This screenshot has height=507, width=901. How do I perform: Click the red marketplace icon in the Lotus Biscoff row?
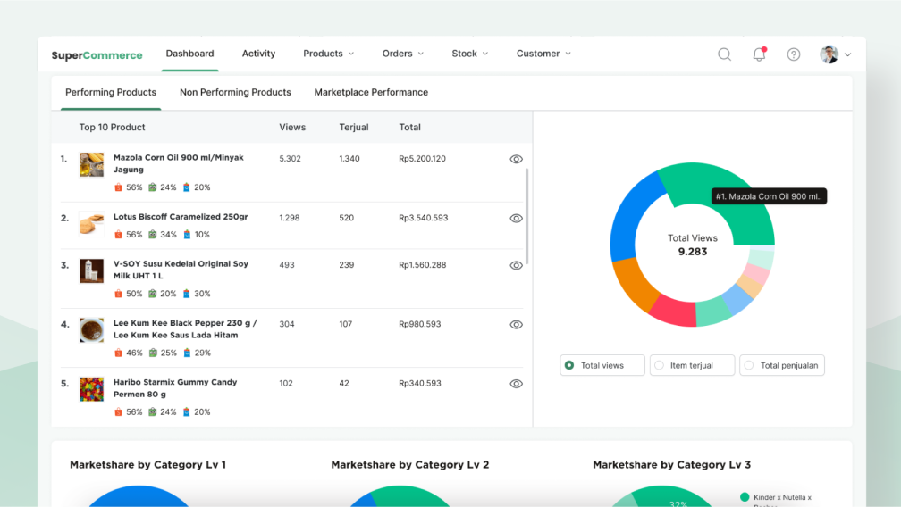point(118,235)
